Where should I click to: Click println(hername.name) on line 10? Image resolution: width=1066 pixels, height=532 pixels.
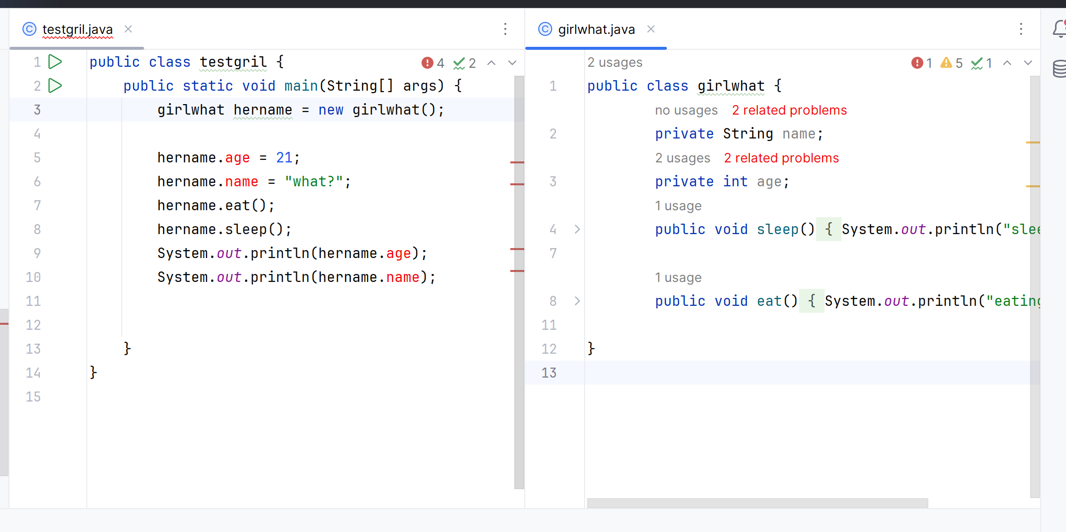click(343, 277)
